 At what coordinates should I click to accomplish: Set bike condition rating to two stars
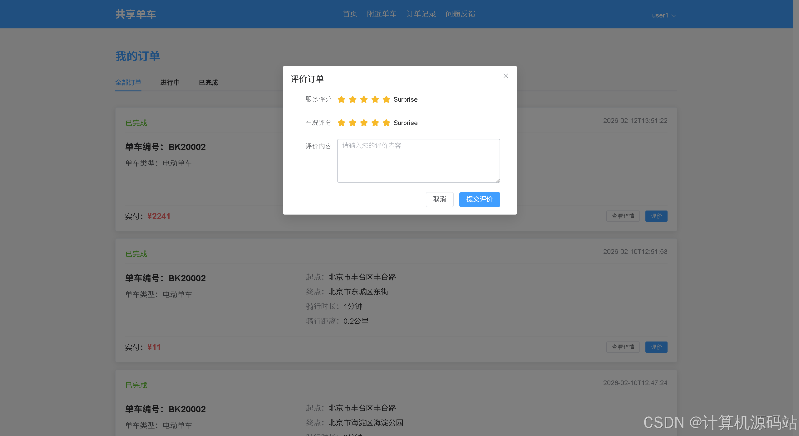353,123
